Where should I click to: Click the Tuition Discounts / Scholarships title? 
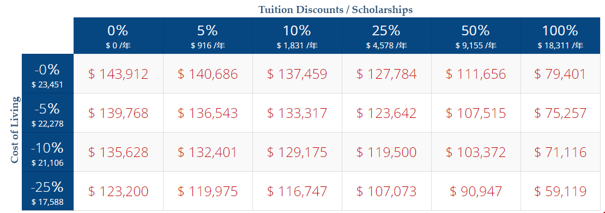point(335,10)
